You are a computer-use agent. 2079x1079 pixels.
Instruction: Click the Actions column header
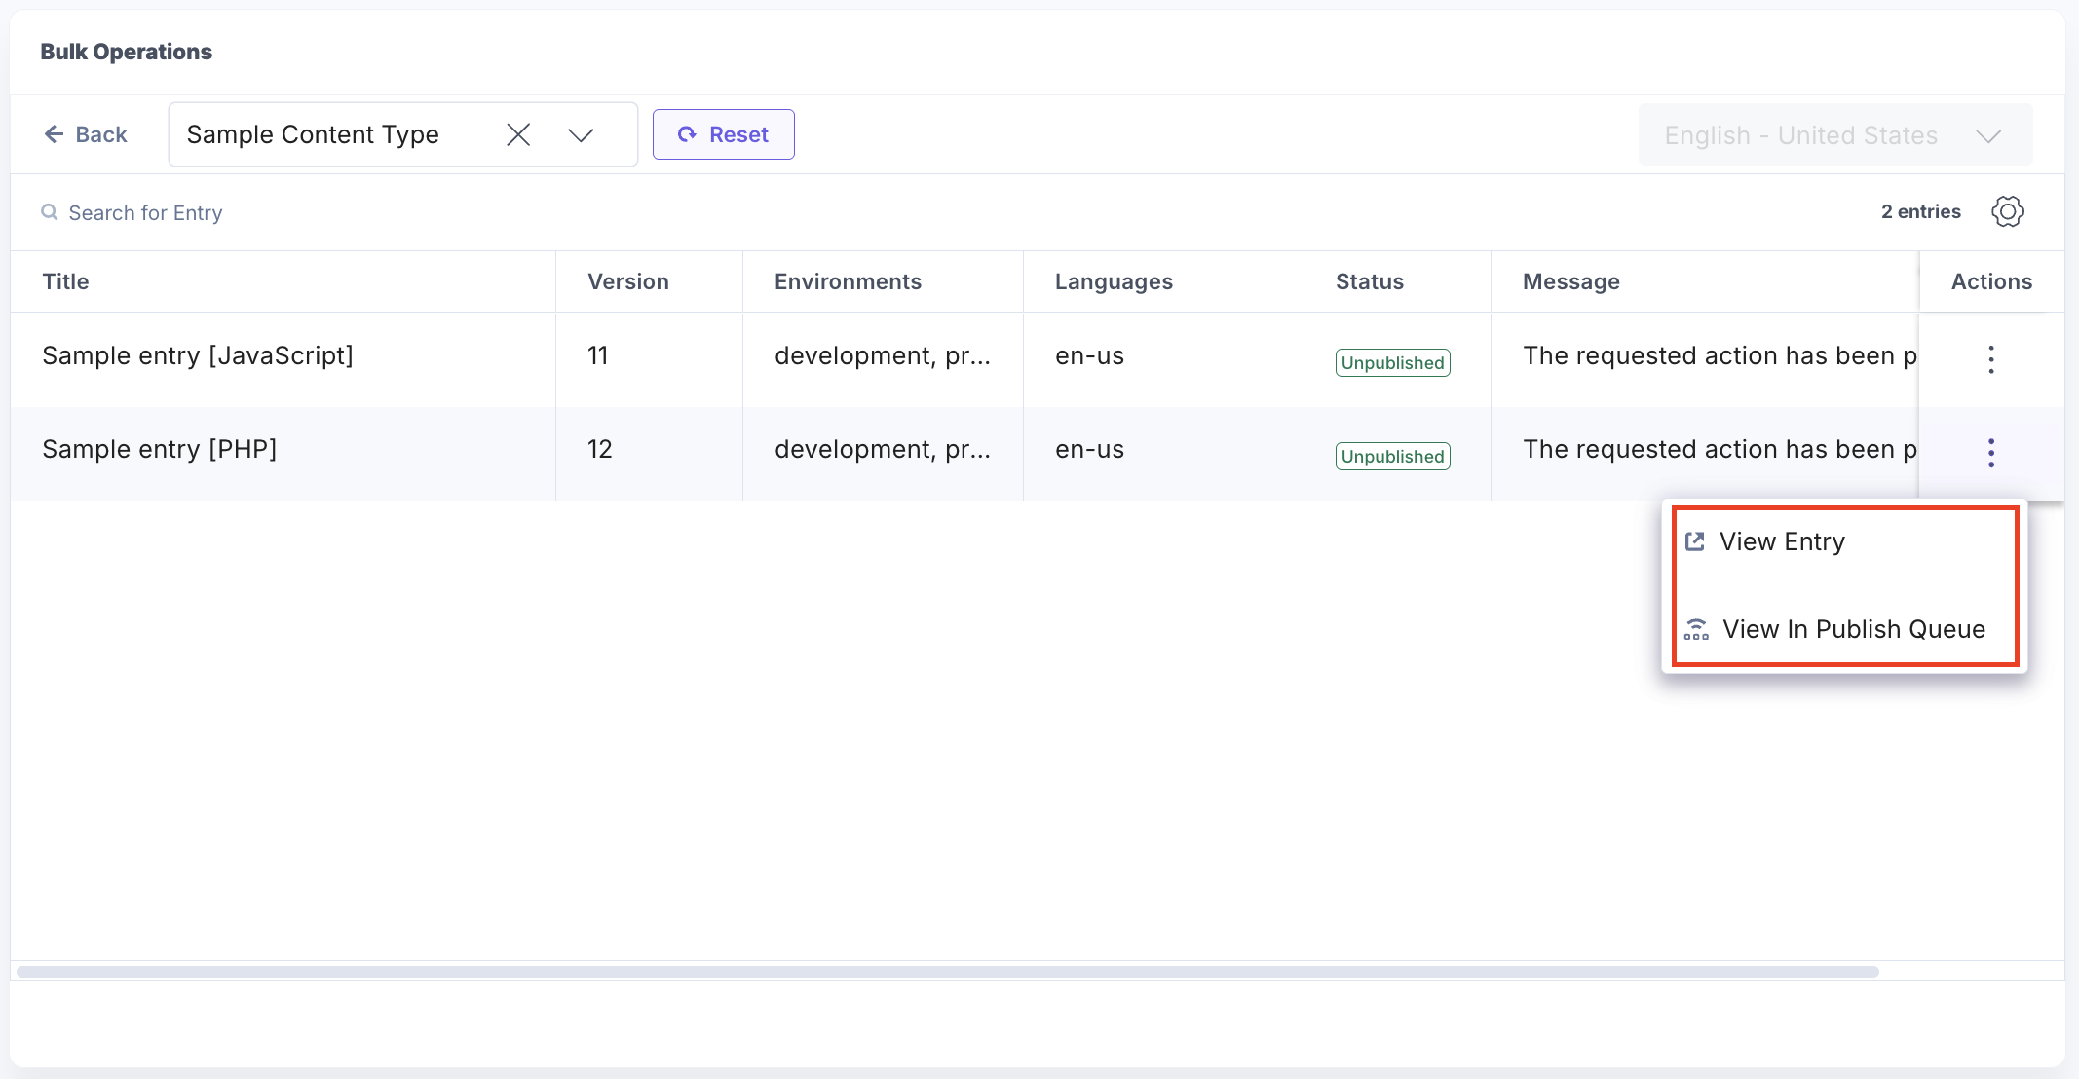tap(1991, 281)
